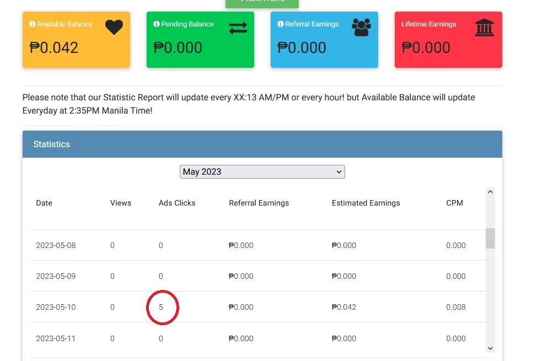Image resolution: width=559 pixels, height=361 pixels.
Task: Click the Views value for 2023-05-08
Action: [112, 245]
